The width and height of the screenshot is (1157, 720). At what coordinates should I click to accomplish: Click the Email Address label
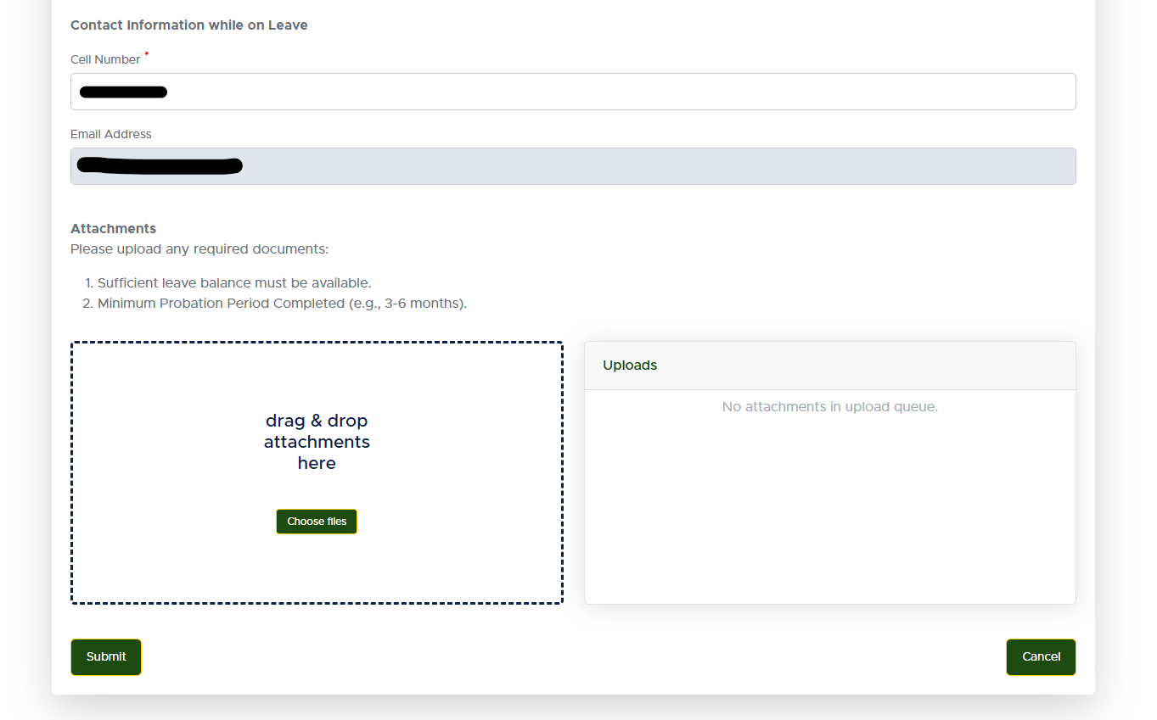click(110, 134)
